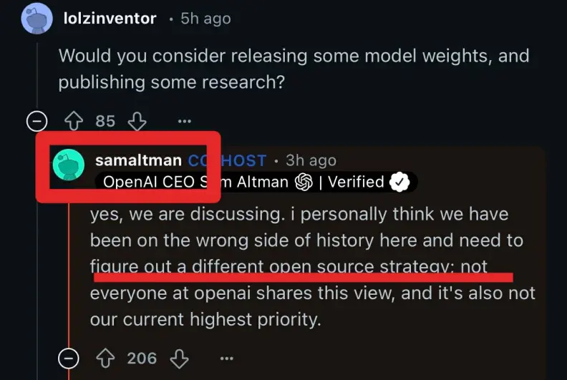Click the OpenAI CEO Sam Altman flair

(x=193, y=182)
